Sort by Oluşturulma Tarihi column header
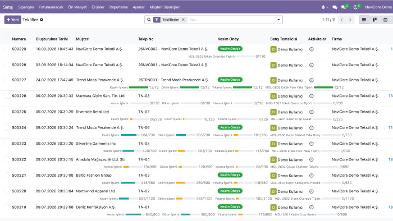 click(52, 39)
